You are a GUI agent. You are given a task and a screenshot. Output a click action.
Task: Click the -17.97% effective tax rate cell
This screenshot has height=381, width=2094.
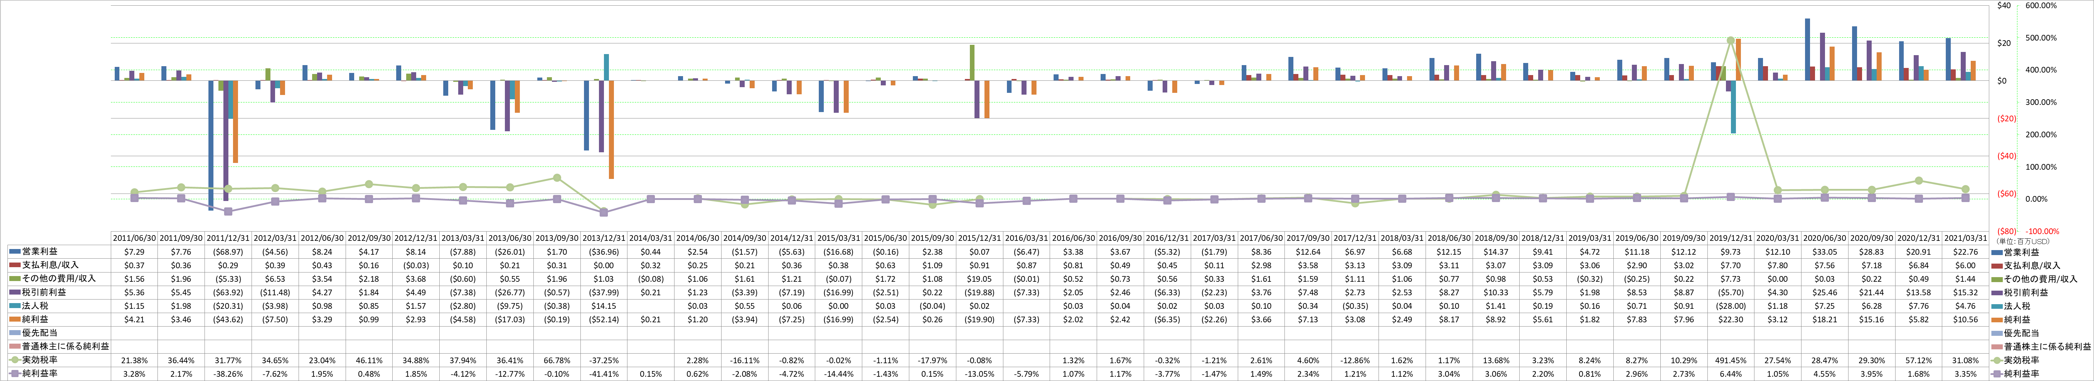click(932, 360)
